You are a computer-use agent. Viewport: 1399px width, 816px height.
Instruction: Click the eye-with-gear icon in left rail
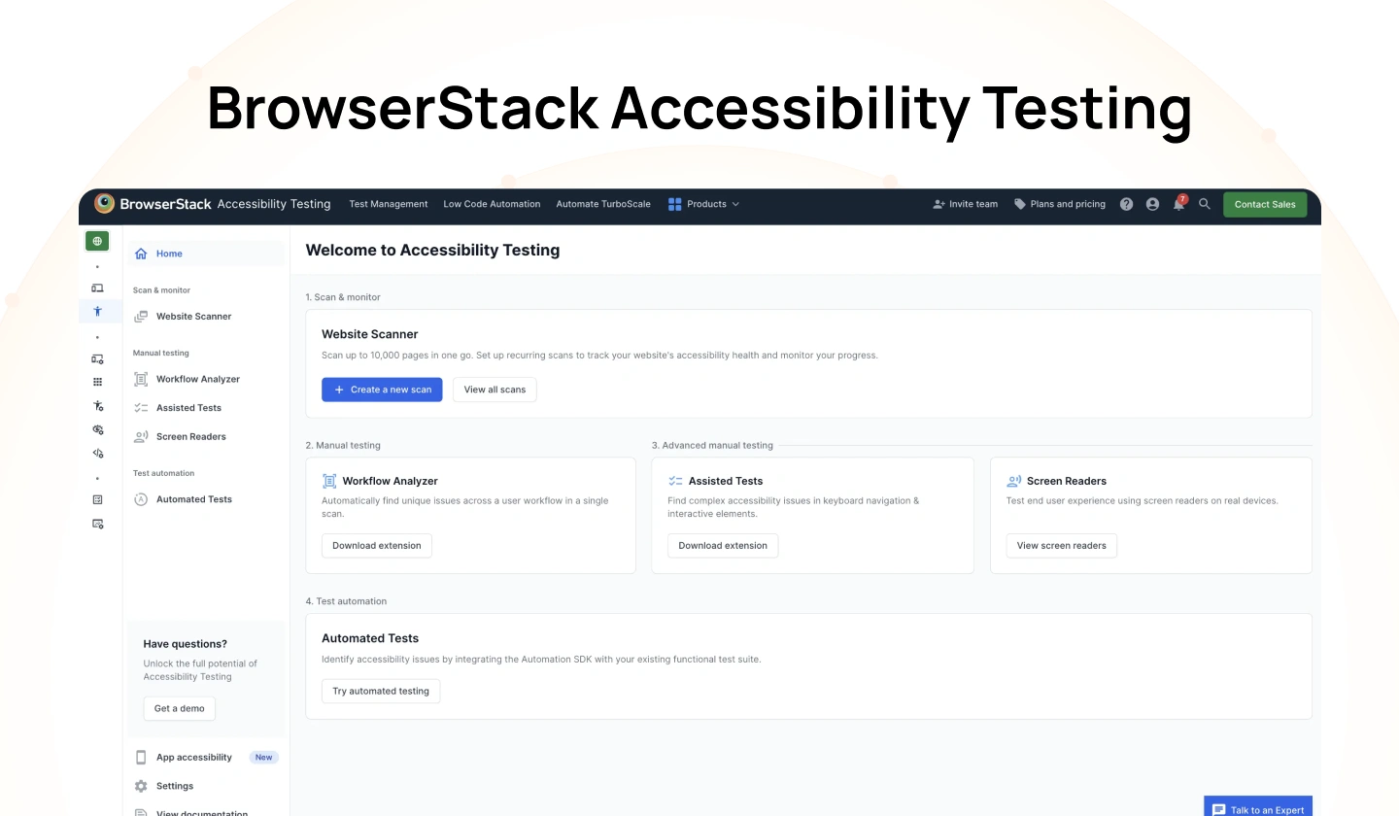coord(97,429)
